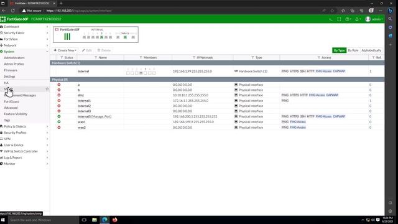This screenshot has height=224, width=398.
Task: Click the Access column filter icon
Action: pos(319,58)
